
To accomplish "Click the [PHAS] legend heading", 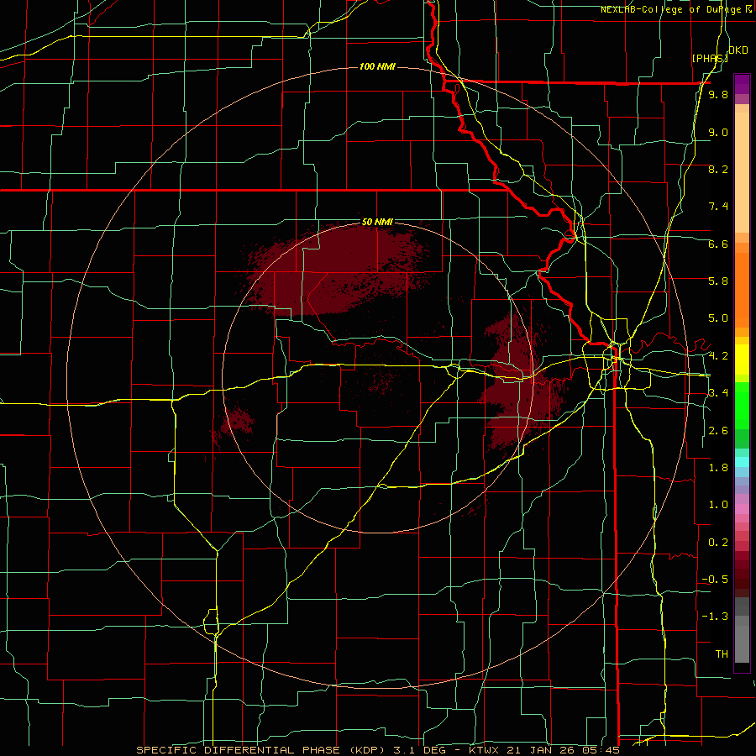I will [x=710, y=58].
